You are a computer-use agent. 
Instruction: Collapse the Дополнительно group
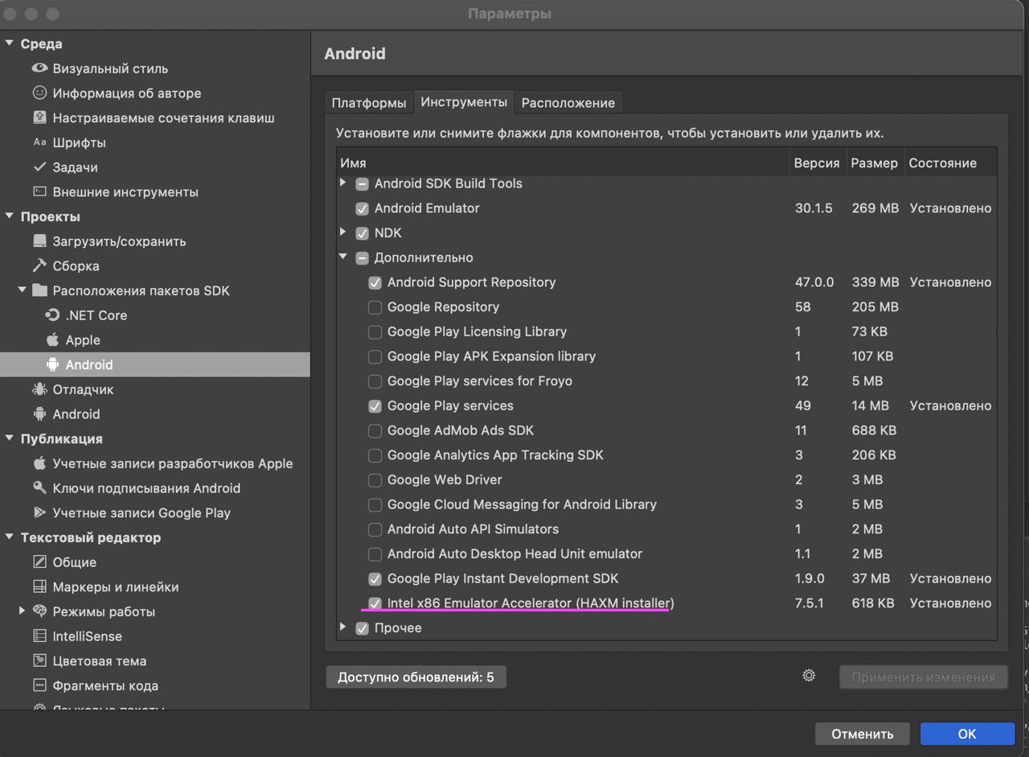point(343,257)
